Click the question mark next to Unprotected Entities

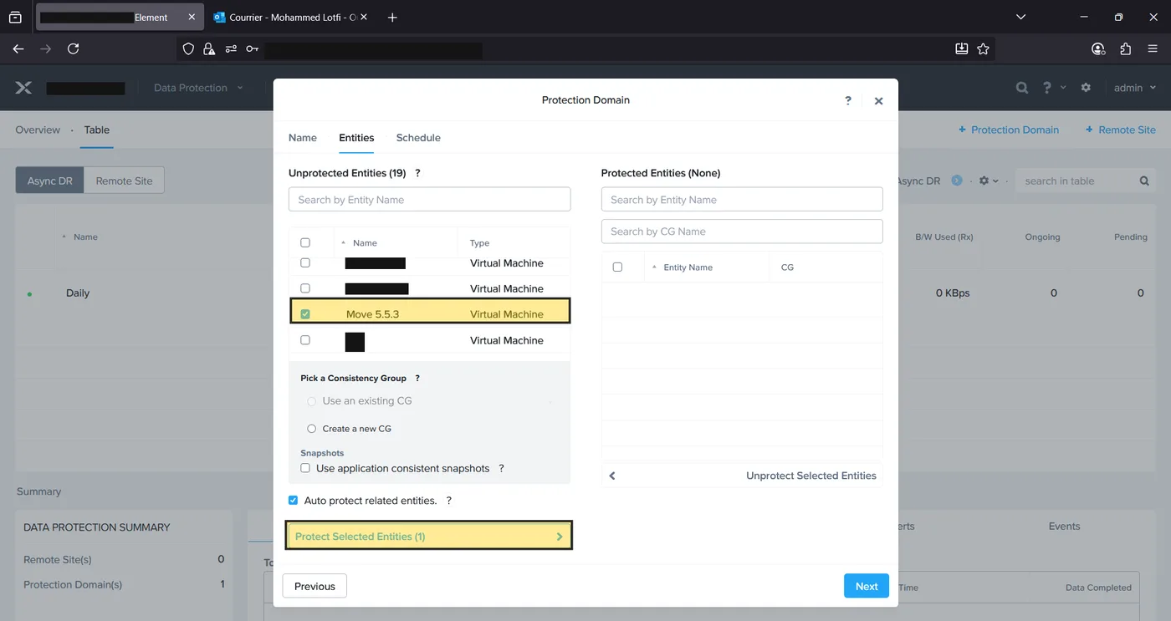click(x=417, y=173)
